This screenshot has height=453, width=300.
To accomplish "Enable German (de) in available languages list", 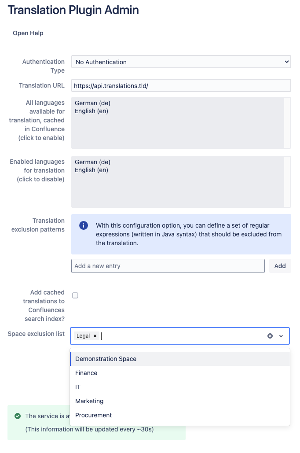I will (x=92, y=103).
